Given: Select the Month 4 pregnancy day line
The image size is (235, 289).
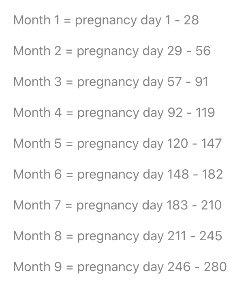Looking at the screenshot, I should click(114, 112).
